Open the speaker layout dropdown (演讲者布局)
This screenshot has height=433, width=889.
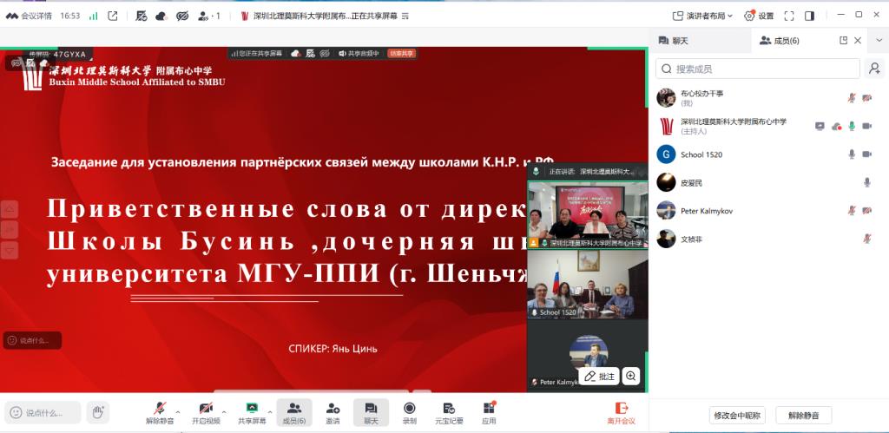coord(702,16)
